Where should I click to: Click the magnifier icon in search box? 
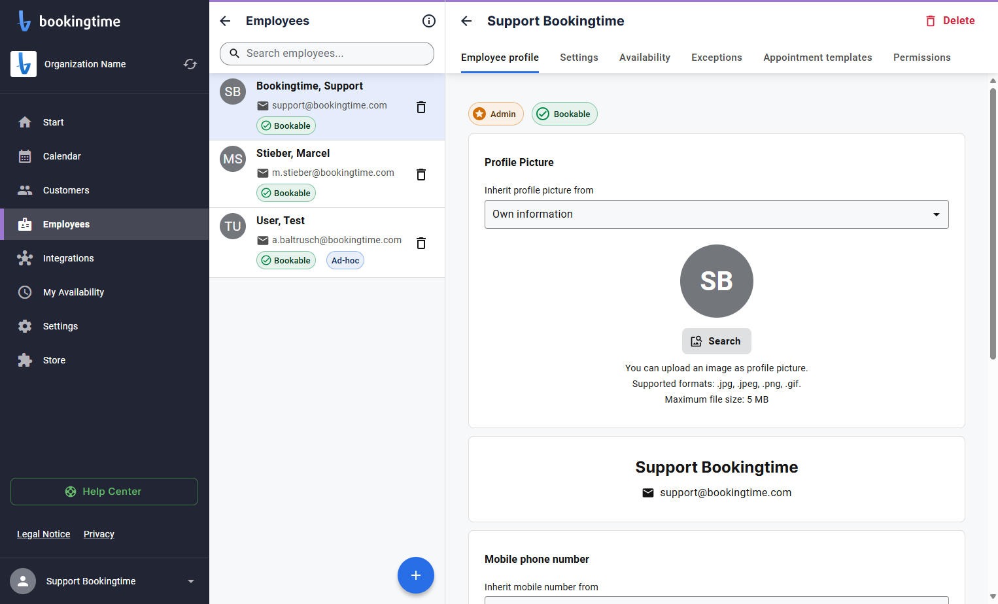tap(235, 54)
